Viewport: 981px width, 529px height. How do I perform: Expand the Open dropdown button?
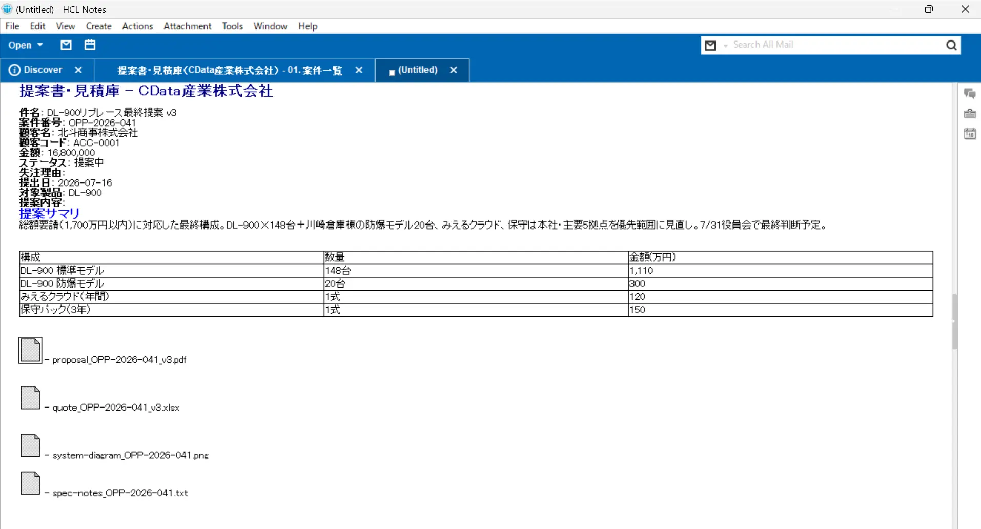(26, 45)
